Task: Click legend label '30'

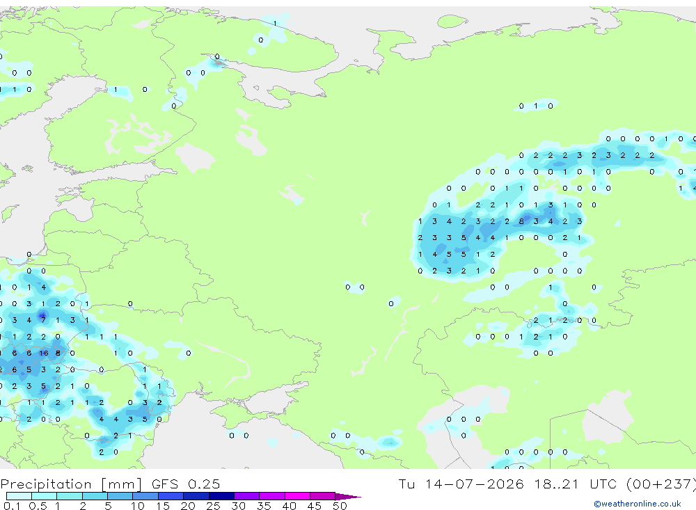Action: 238,506
